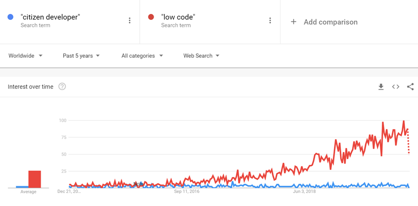
Task: Open the Worldwide region dropdown
Action: 26,56
